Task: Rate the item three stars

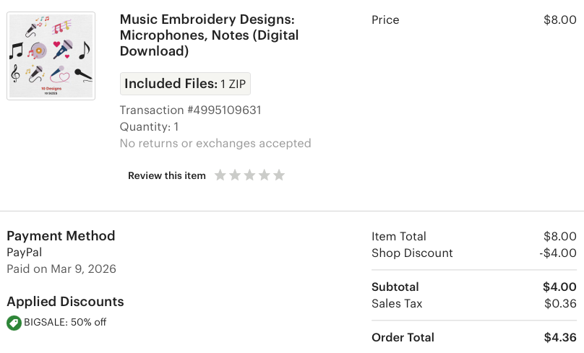Action: 250,175
